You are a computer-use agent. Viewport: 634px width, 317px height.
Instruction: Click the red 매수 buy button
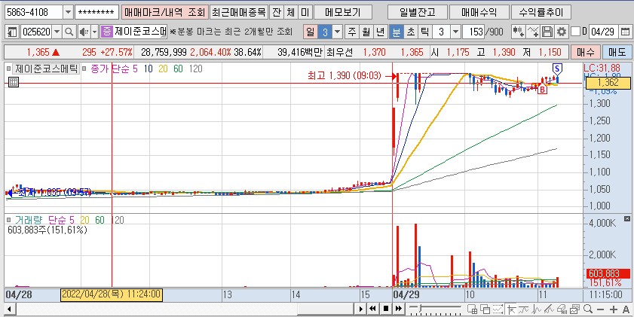click(x=585, y=52)
